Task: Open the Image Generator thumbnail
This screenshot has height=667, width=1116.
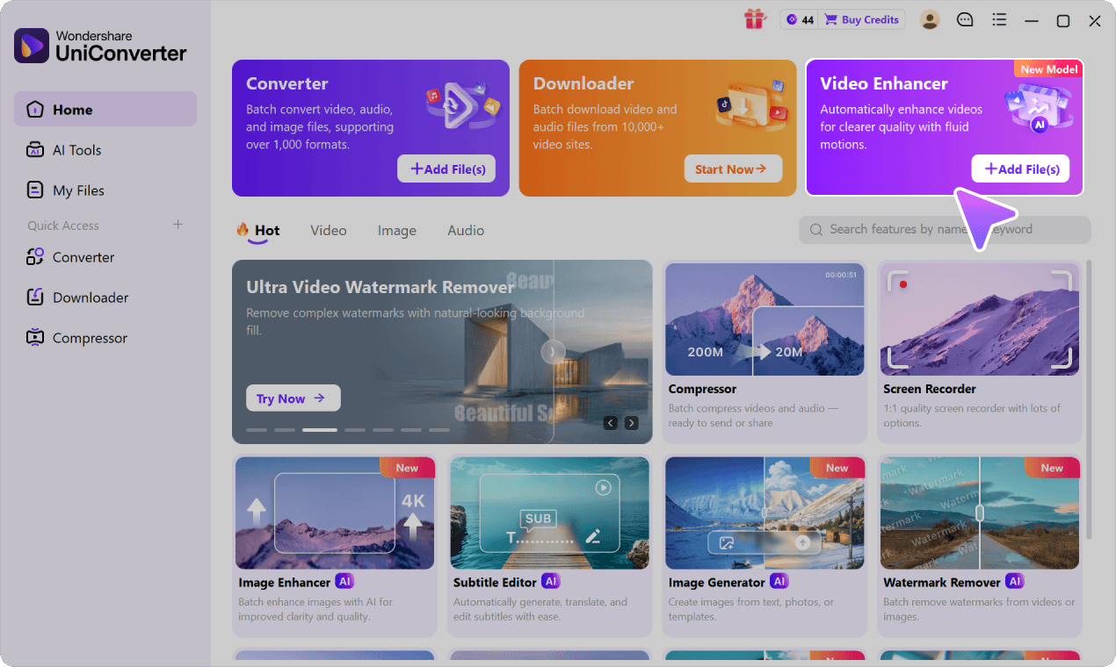Action: (765, 513)
